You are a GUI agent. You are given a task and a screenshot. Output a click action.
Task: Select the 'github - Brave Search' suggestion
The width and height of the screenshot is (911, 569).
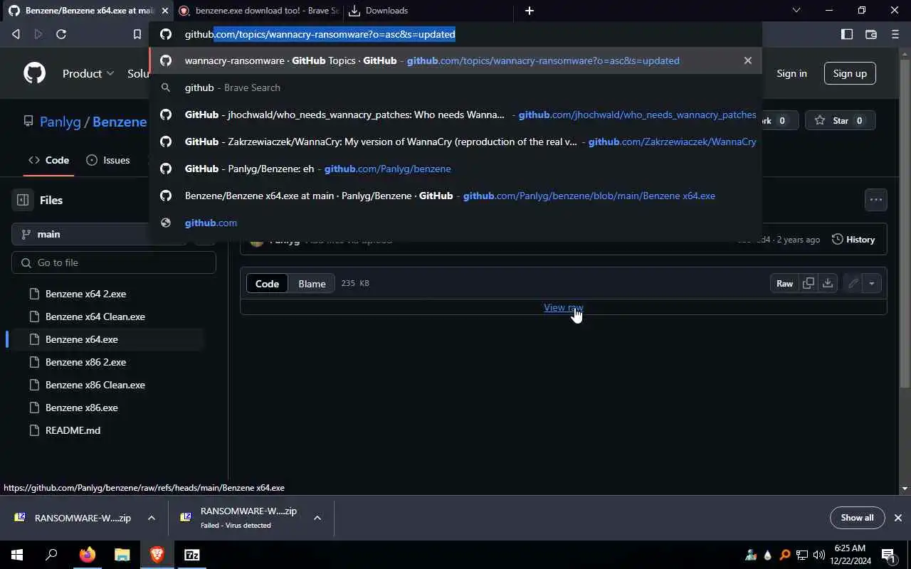[455, 87]
